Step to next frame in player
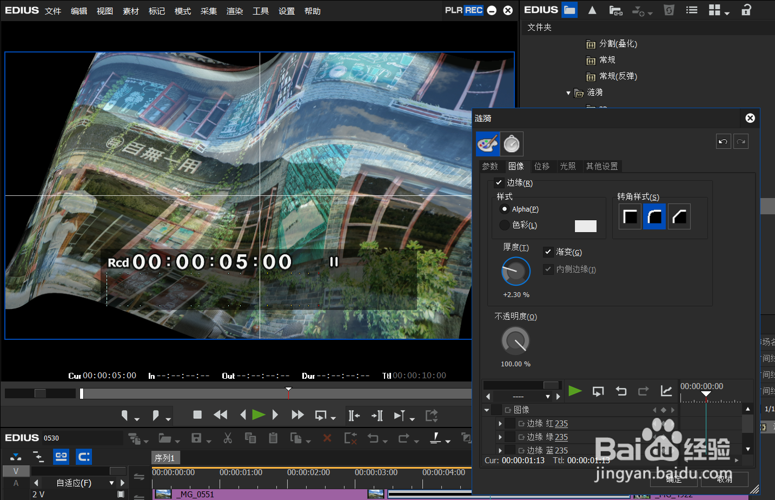This screenshot has height=500, width=775. click(275, 415)
